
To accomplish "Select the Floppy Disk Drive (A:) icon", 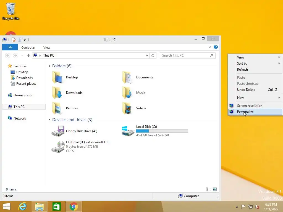I will (x=58, y=131).
